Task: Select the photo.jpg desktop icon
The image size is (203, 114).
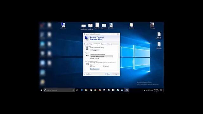Action: 152,25
